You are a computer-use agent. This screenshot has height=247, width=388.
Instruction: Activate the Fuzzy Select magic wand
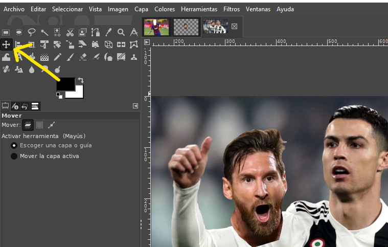(x=44, y=32)
